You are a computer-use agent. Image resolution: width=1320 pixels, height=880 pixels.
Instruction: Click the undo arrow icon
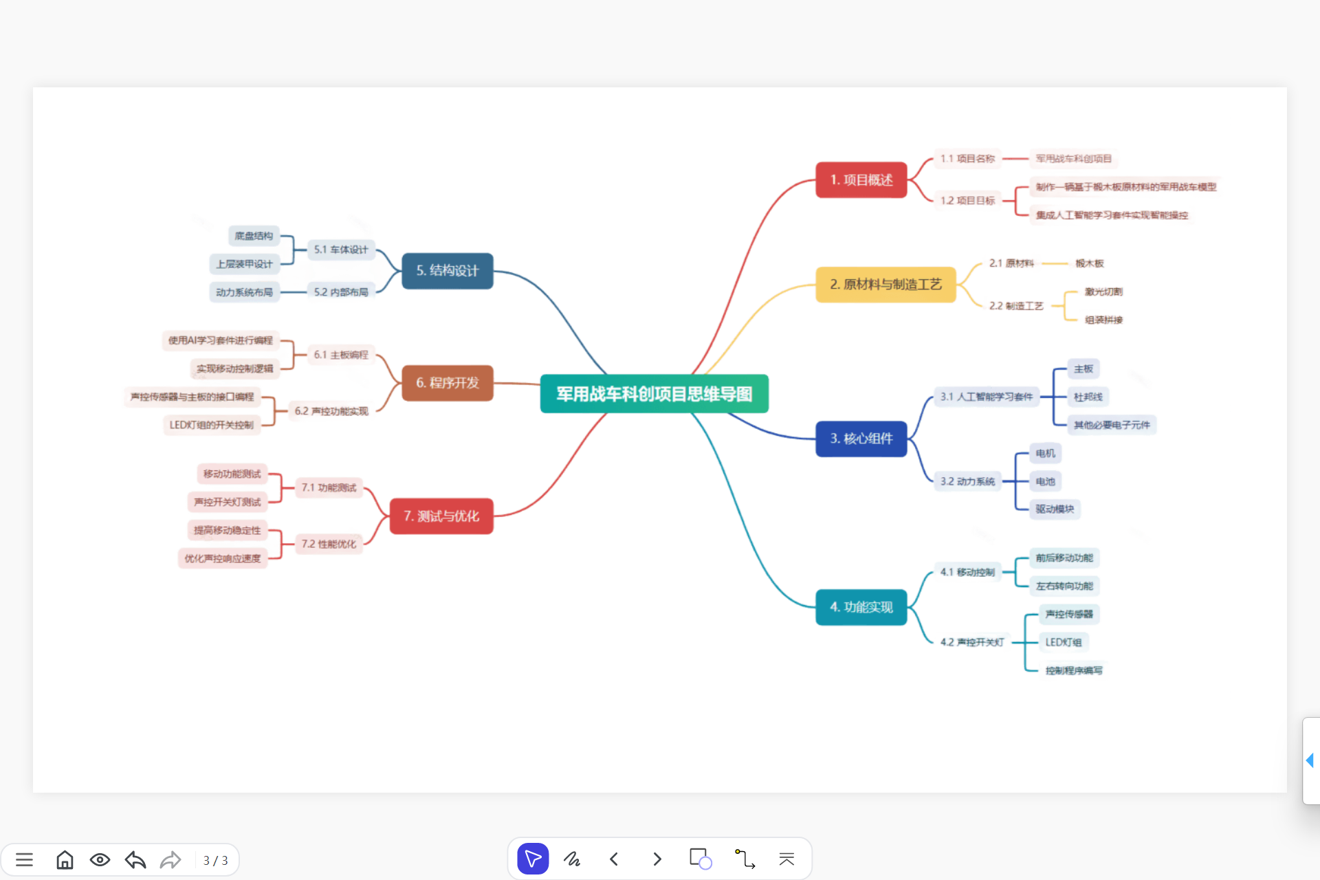pyautogui.click(x=135, y=859)
